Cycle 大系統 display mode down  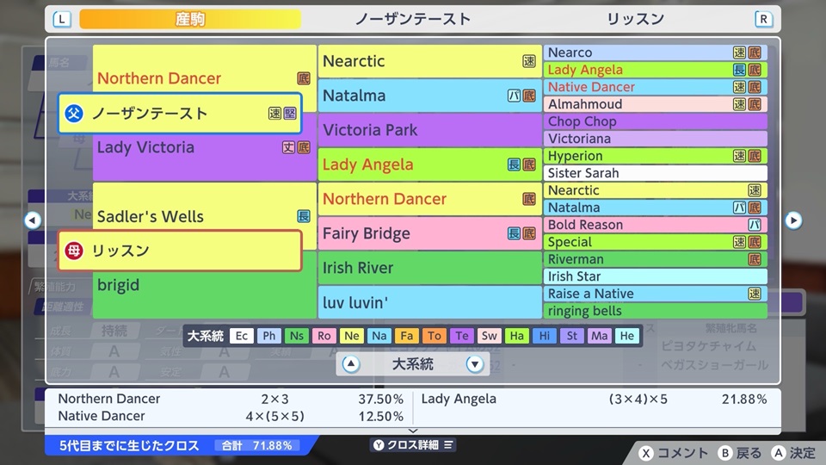tap(475, 363)
